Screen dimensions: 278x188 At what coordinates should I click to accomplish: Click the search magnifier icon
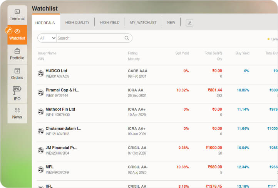pyautogui.click(x=127, y=38)
